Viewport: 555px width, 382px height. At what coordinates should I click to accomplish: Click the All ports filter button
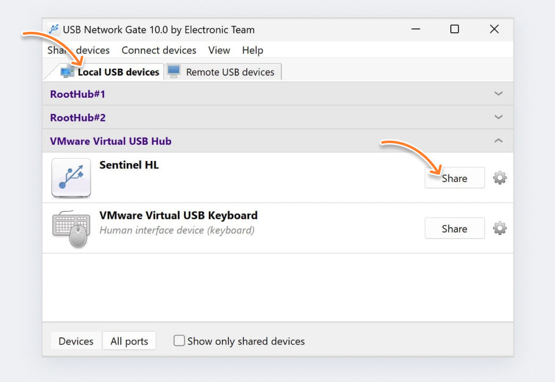coord(129,341)
